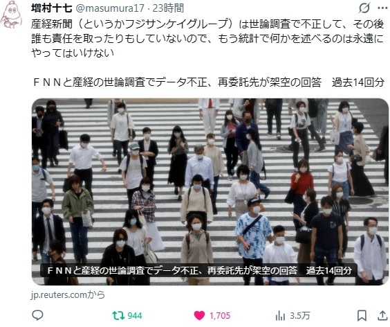Open the author's avatar profile picture
The height and width of the screenshot is (327, 390).
click(x=12, y=15)
